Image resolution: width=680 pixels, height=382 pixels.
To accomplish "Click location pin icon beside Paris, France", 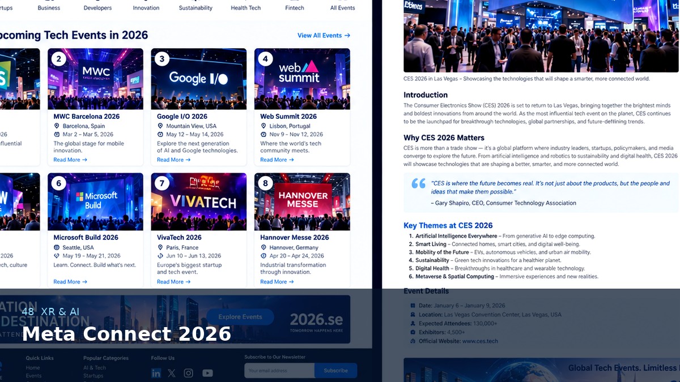I will point(160,248).
